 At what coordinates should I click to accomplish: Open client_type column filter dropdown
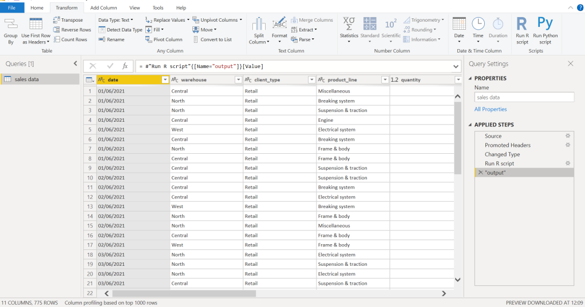click(311, 79)
